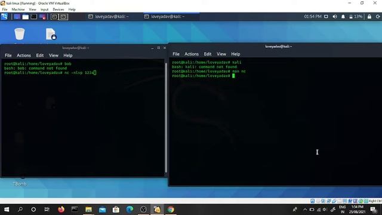Open View menu in left terminal
The height and width of the screenshot is (215, 382).
pyautogui.click(x=53, y=56)
